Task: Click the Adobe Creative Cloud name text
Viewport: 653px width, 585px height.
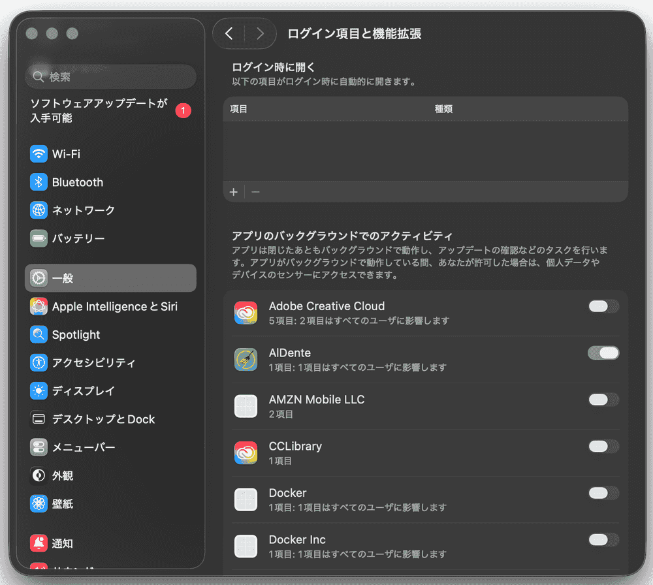Action: 327,306
